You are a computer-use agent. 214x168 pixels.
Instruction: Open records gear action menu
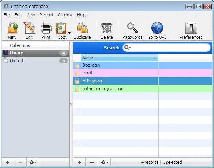click(x=104, y=162)
